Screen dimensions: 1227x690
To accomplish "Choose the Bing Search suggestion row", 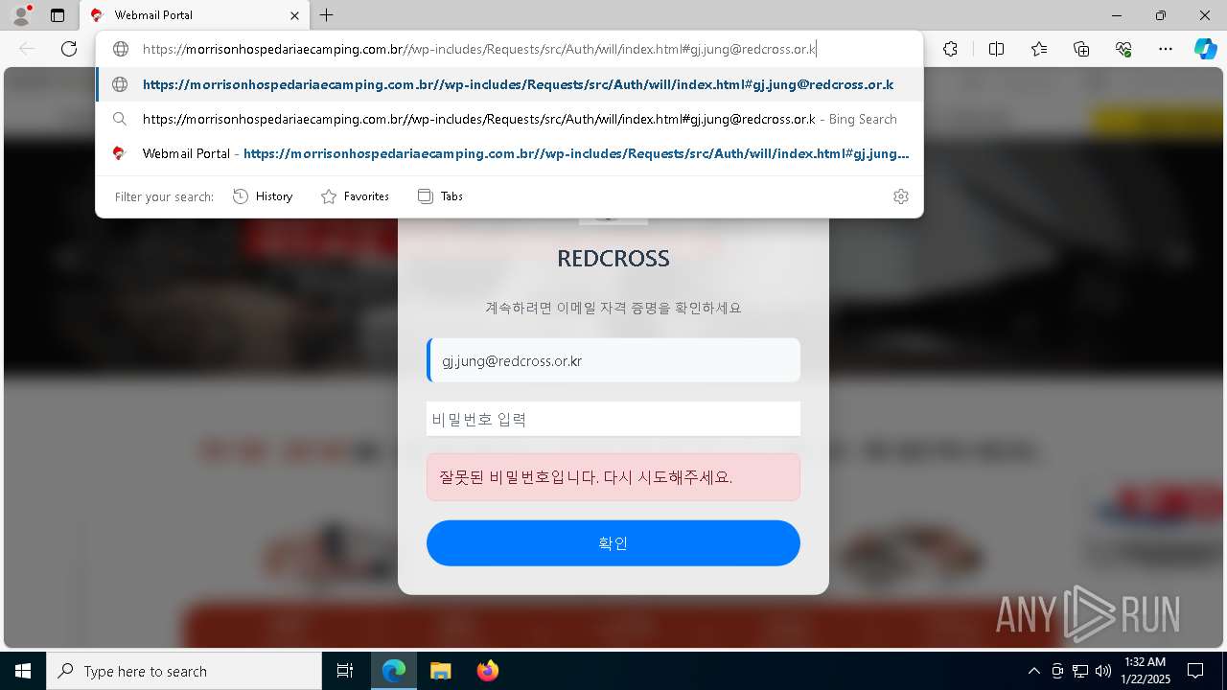I will pos(510,119).
